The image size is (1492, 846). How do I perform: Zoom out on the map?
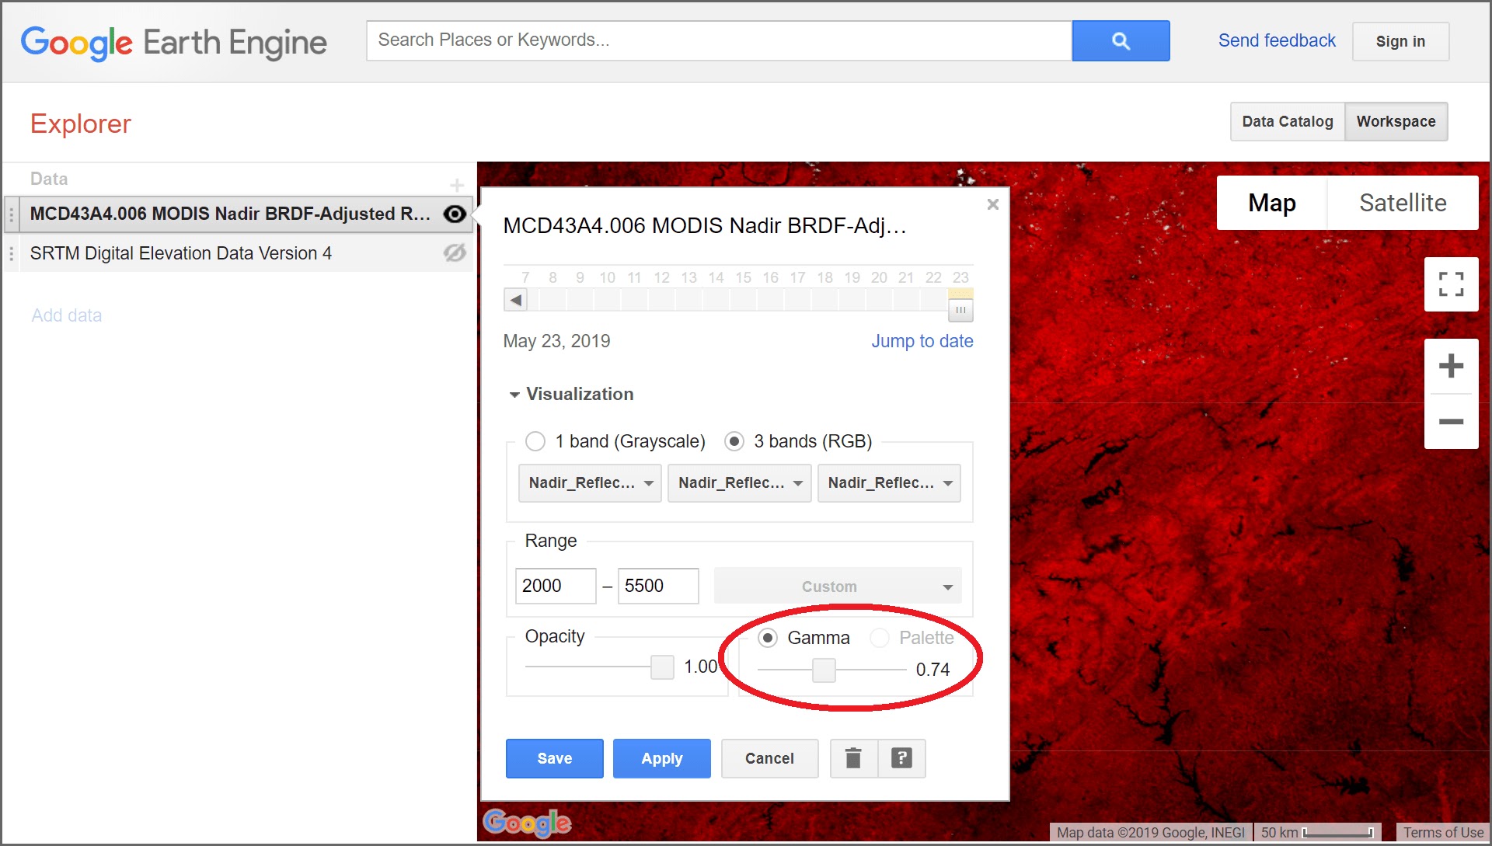[x=1451, y=421]
